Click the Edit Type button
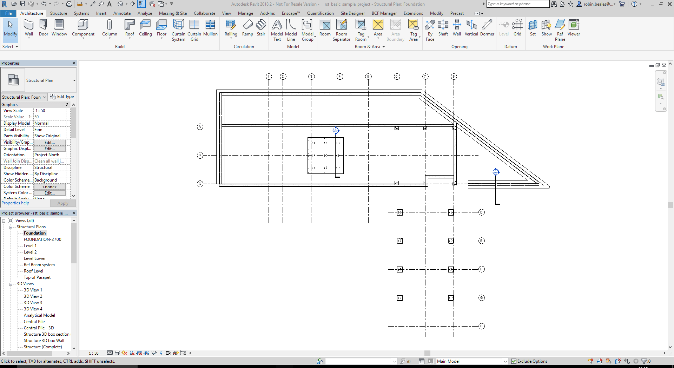This screenshot has width=674, height=368. pyautogui.click(x=62, y=97)
